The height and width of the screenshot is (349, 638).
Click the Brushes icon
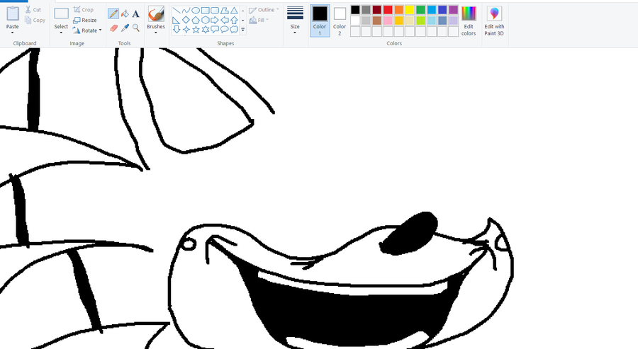156,14
